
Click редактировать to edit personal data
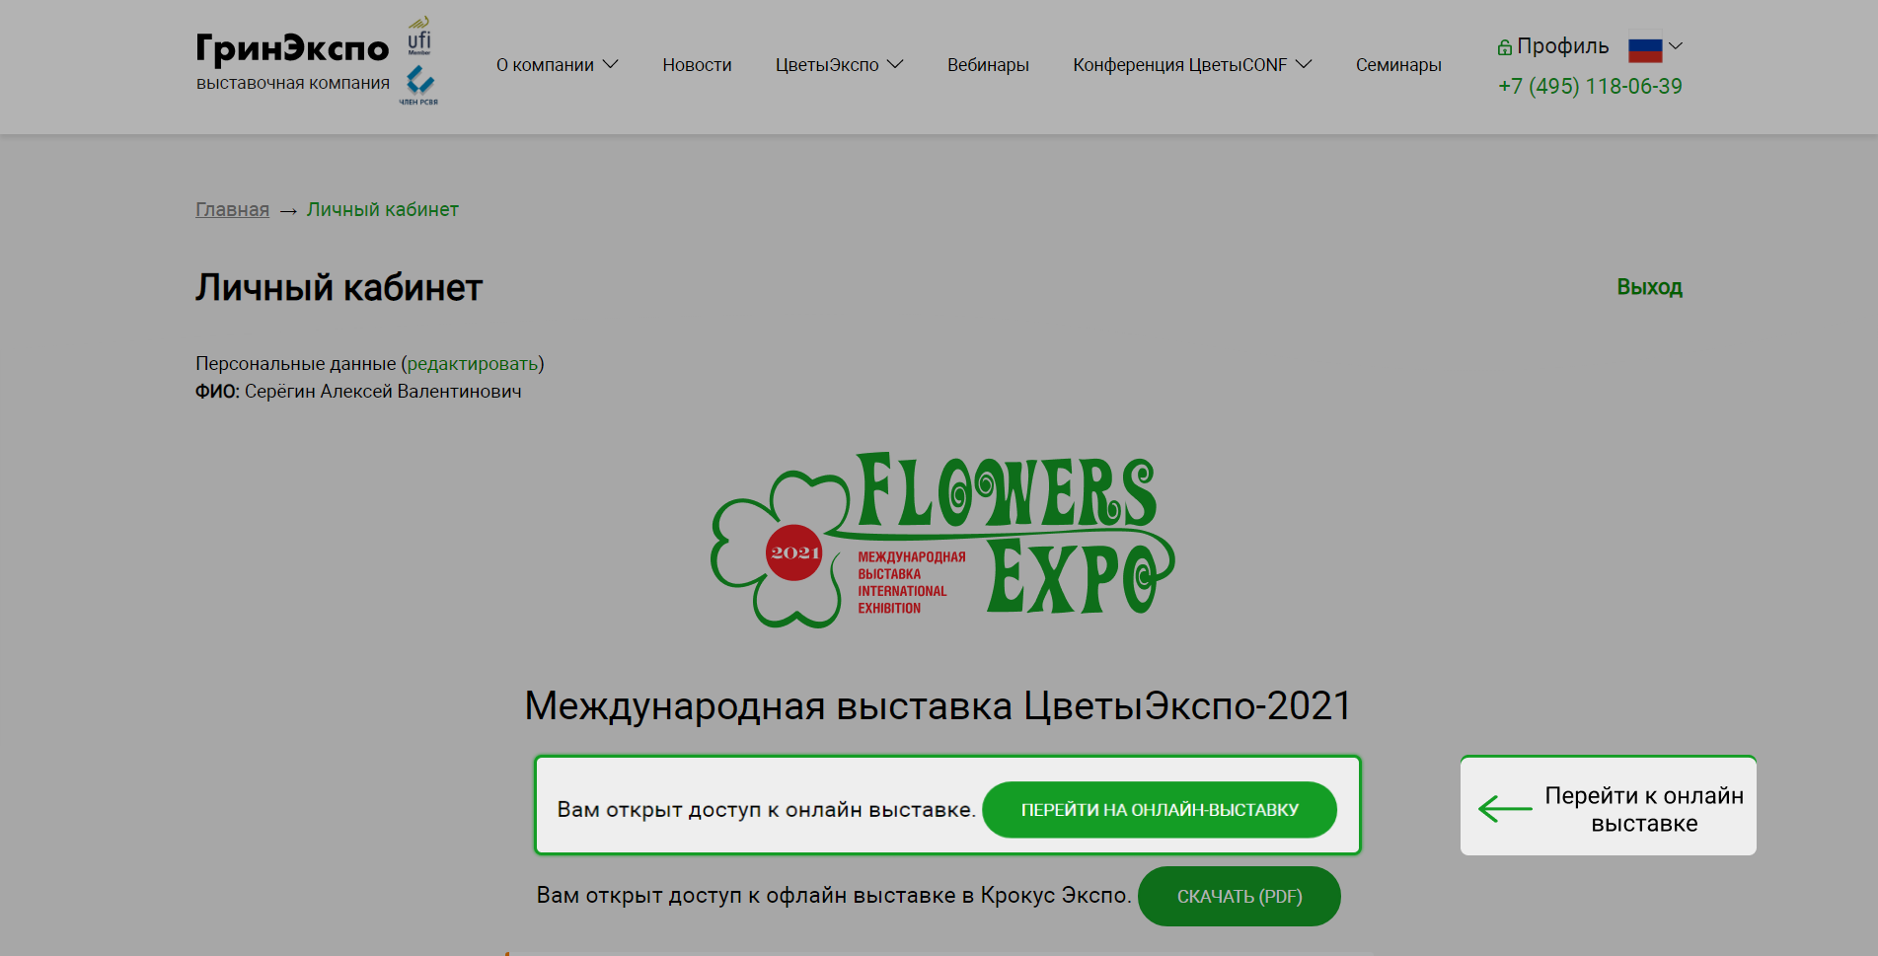click(473, 364)
